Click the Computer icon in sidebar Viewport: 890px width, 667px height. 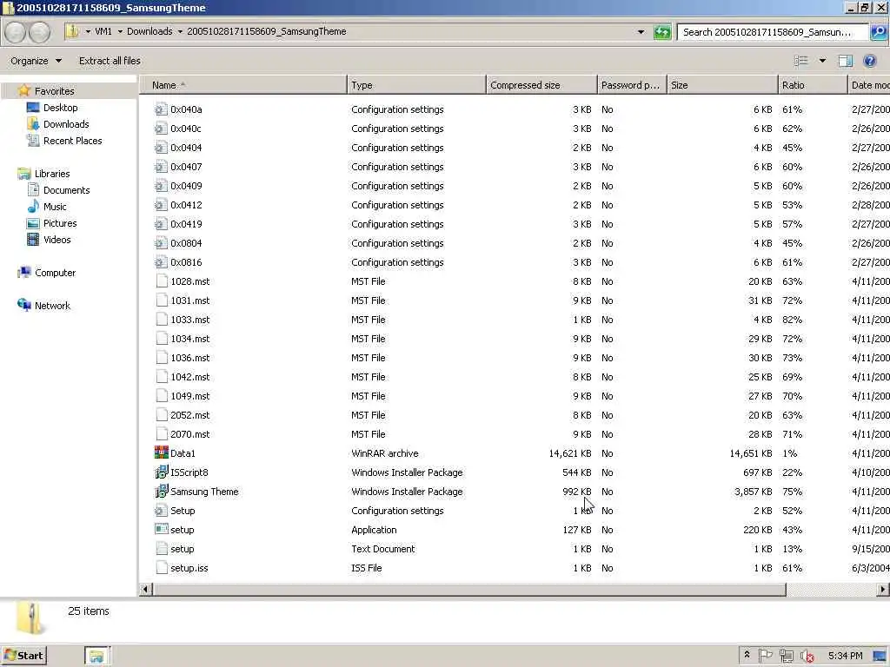pyautogui.click(x=23, y=272)
